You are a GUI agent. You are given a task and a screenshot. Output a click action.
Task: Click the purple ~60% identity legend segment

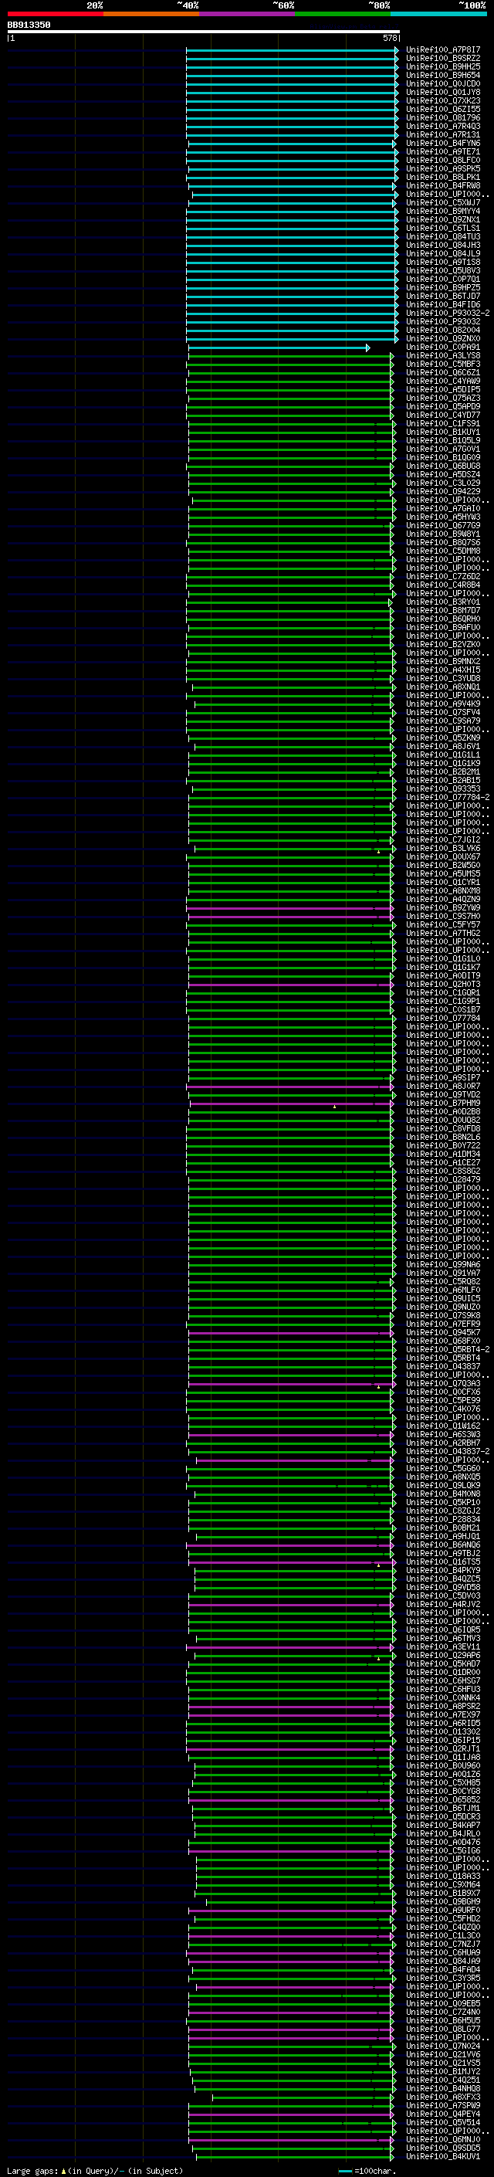pyautogui.click(x=248, y=14)
